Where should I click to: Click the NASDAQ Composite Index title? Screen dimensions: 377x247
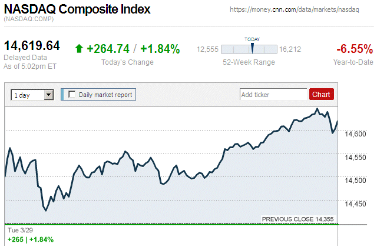77,10
